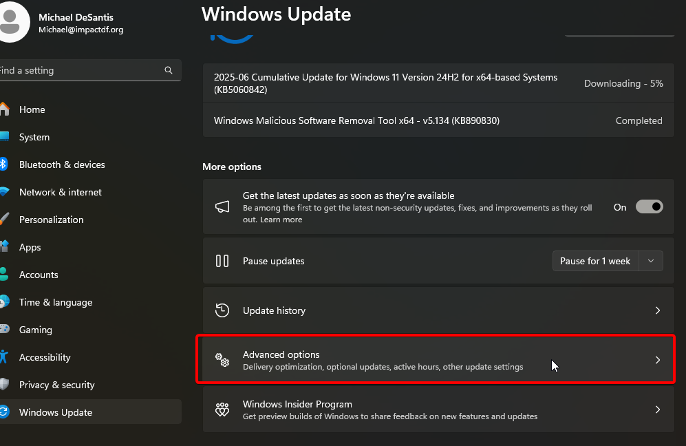Click the More options heading
The width and height of the screenshot is (686, 446).
(x=232, y=167)
